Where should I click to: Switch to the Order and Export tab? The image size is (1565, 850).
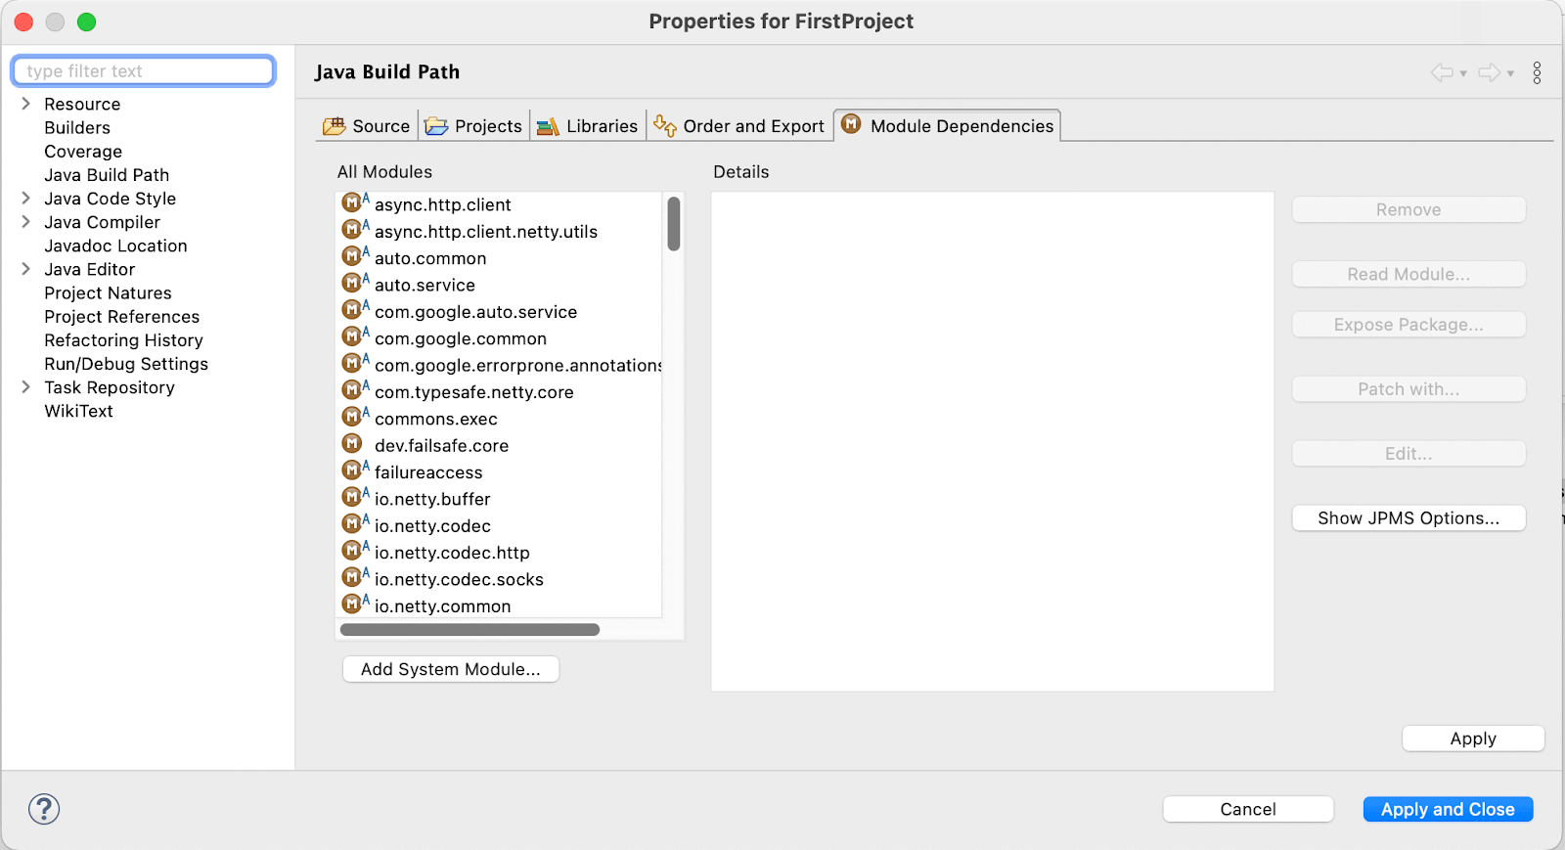[739, 126]
